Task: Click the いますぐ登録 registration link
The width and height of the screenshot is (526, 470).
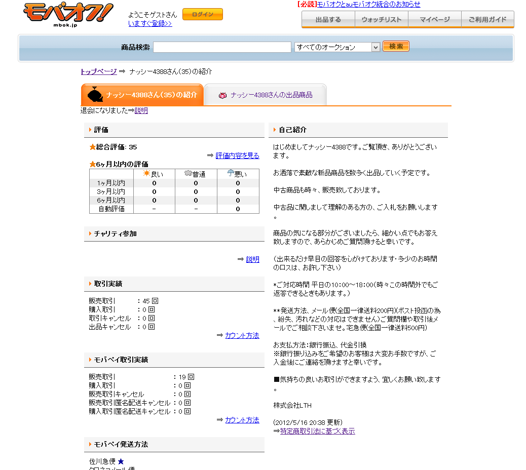Action: 150,23
